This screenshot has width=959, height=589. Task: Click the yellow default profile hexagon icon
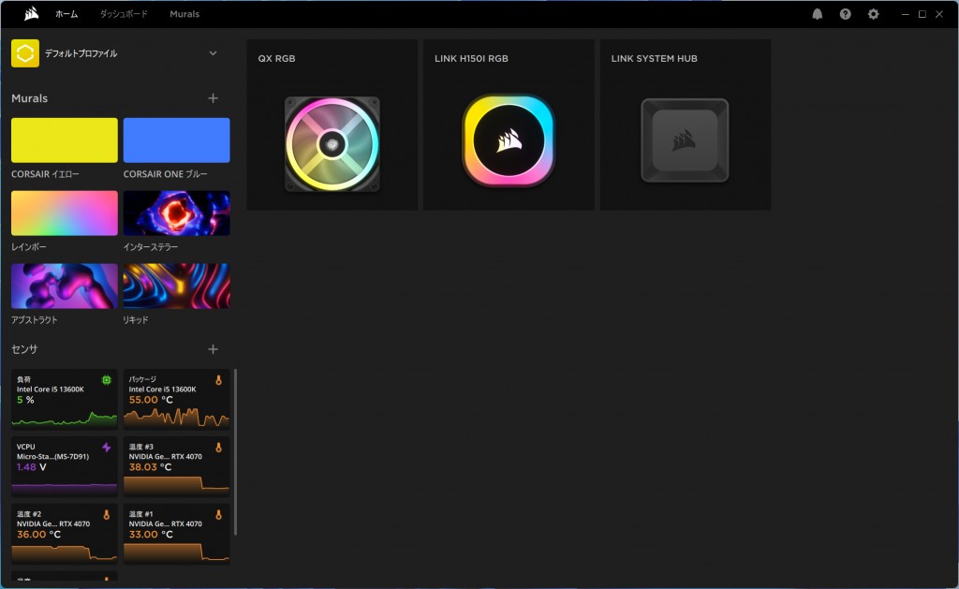25,53
